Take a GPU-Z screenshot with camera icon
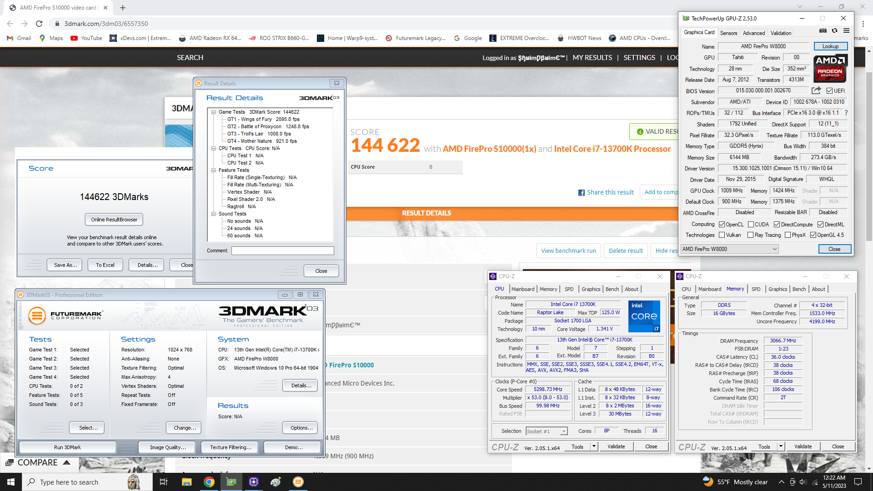The height and width of the screenshot is (491, 873). 823,31
